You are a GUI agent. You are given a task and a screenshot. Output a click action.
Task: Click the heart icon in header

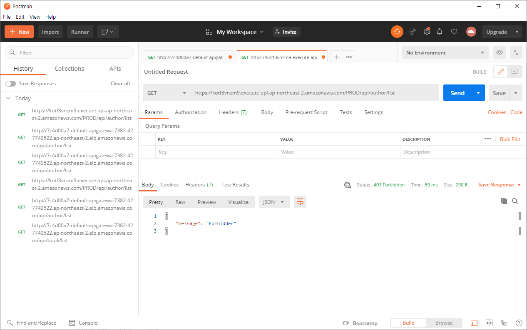tap(454, 32)
